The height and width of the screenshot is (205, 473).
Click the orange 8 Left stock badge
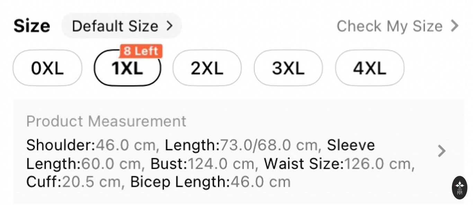141,51
